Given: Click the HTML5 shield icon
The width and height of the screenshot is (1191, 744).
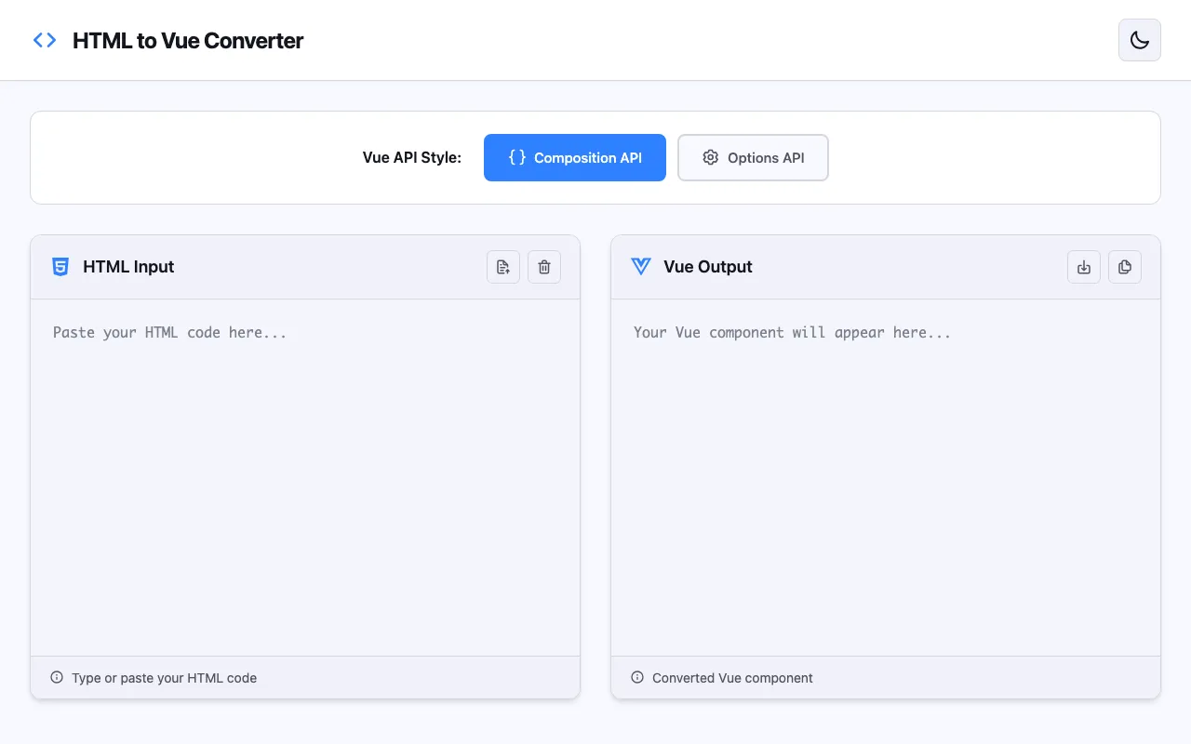Looking at the screenshot, I should 60,267.
